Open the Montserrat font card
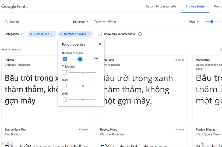Viewport: 222px width, 147px height. tap(207, 87)
